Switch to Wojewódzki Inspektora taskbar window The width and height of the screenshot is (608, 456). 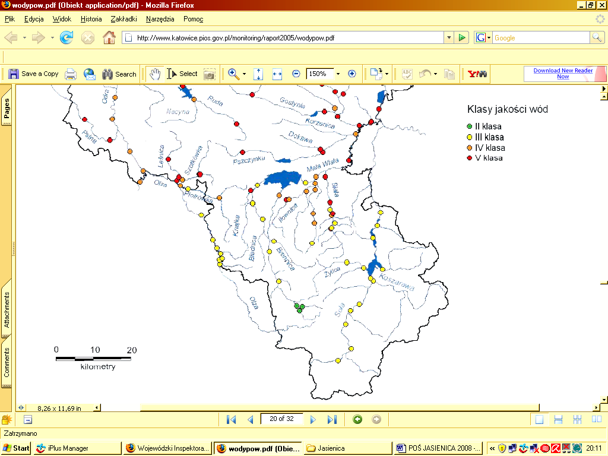coord(167,448)
